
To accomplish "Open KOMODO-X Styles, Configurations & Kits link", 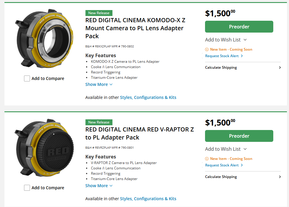I will pos(148,97).
